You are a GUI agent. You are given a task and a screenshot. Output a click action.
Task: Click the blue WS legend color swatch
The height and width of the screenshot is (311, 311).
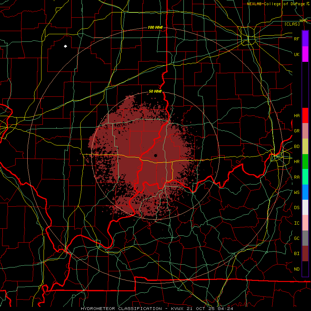click(305, 192)
